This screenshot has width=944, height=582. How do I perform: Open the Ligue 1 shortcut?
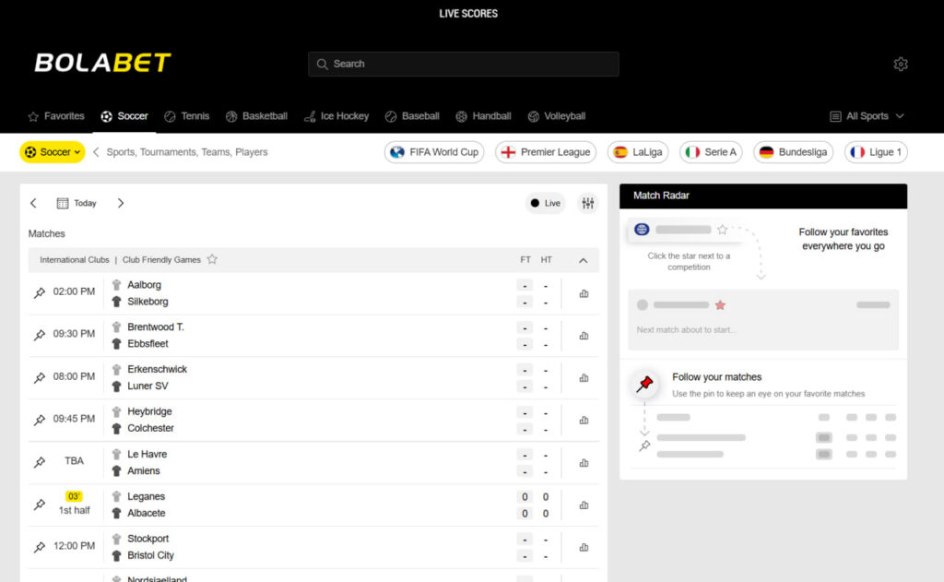click(876, 152)
